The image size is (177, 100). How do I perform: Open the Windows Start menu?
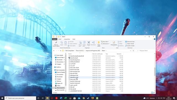[2, 98]
